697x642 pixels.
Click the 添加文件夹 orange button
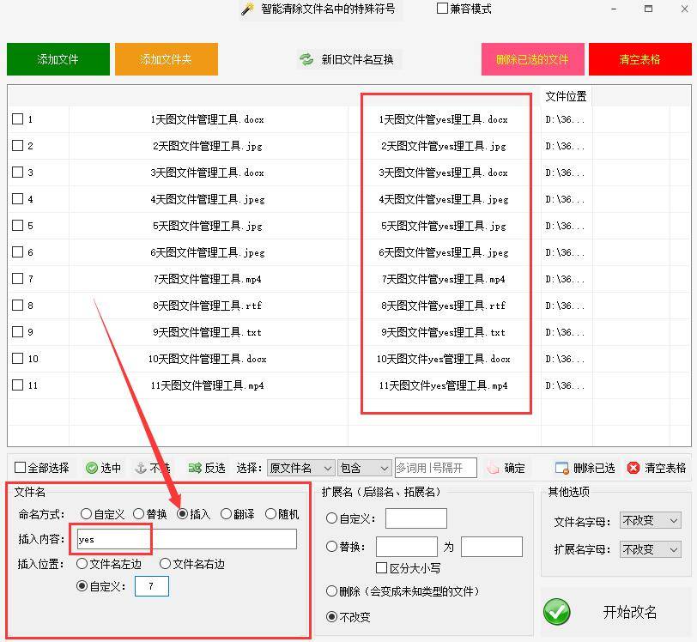(x=167, y=59)
